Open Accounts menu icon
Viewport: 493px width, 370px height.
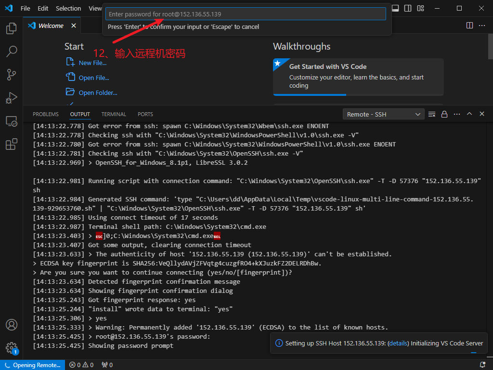[12, 325]
